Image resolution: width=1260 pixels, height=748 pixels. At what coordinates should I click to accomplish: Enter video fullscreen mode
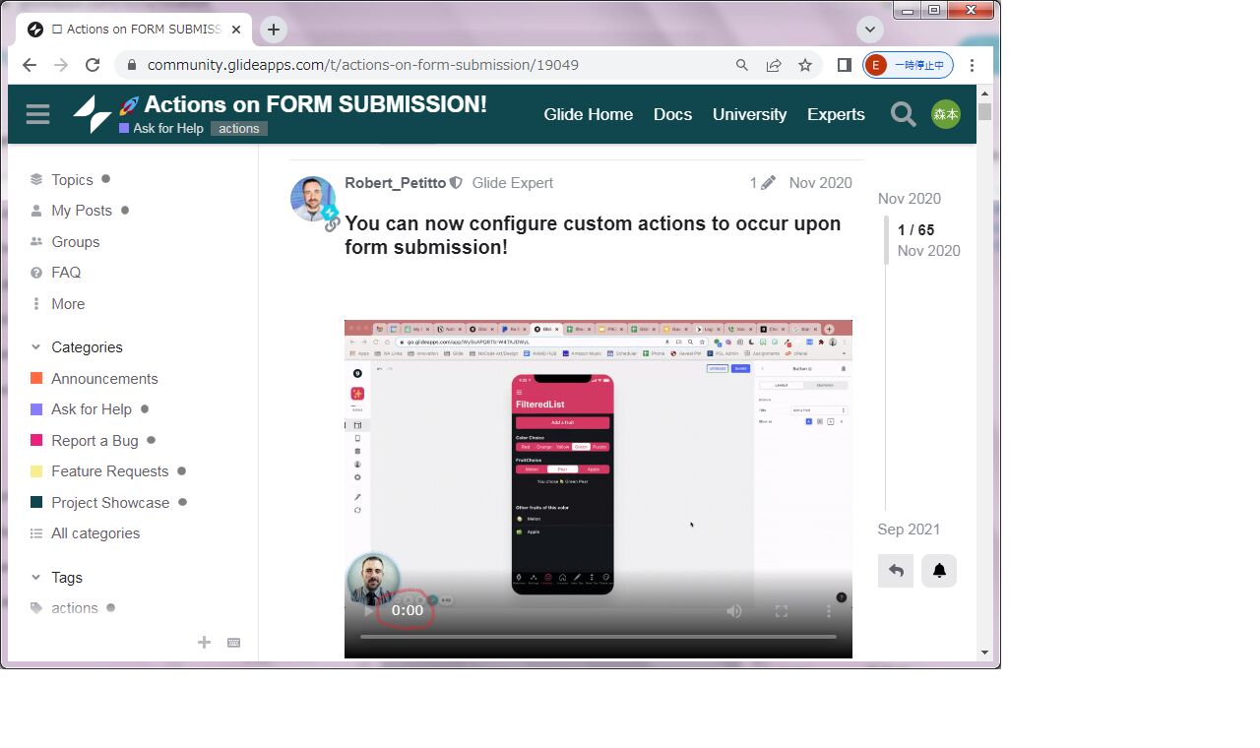[782, 611]
